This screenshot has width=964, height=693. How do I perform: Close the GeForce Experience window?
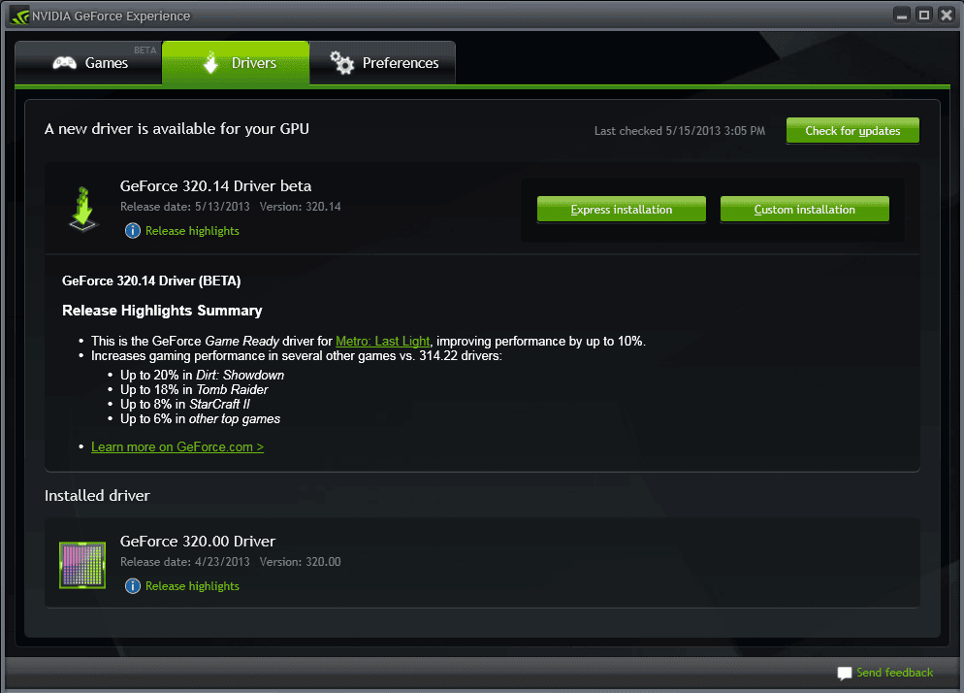coord(947,16)
